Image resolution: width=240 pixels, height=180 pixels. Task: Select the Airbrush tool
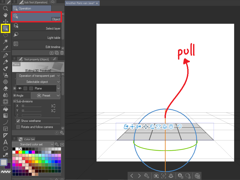point(6,75)
